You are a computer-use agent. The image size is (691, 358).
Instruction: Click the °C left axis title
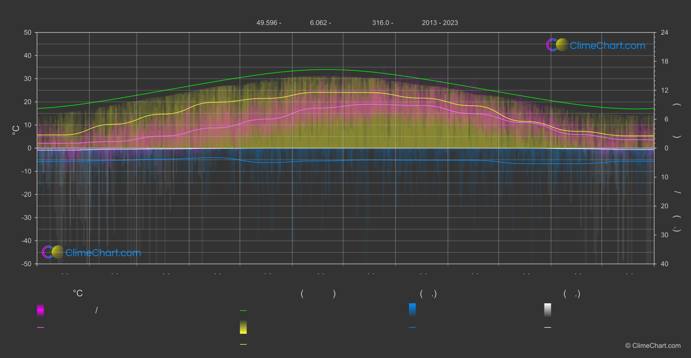pos(16,130)
